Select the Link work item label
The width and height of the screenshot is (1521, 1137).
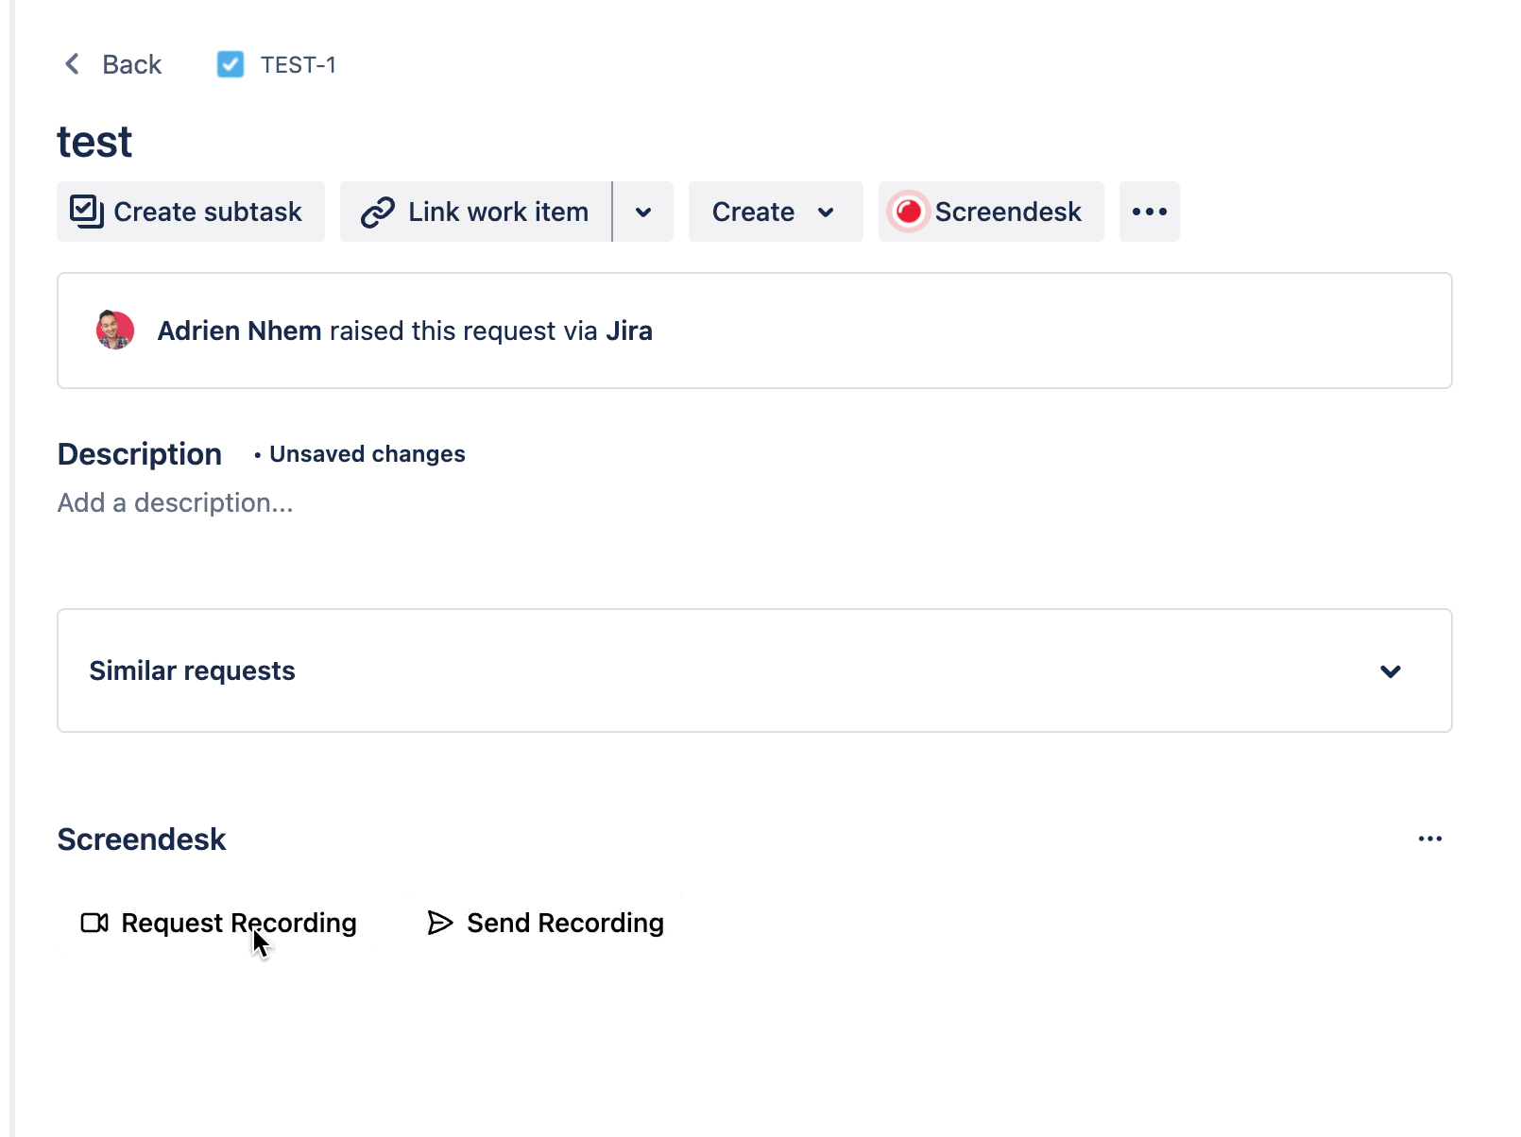pyautogui.click(x=498, y=212)
